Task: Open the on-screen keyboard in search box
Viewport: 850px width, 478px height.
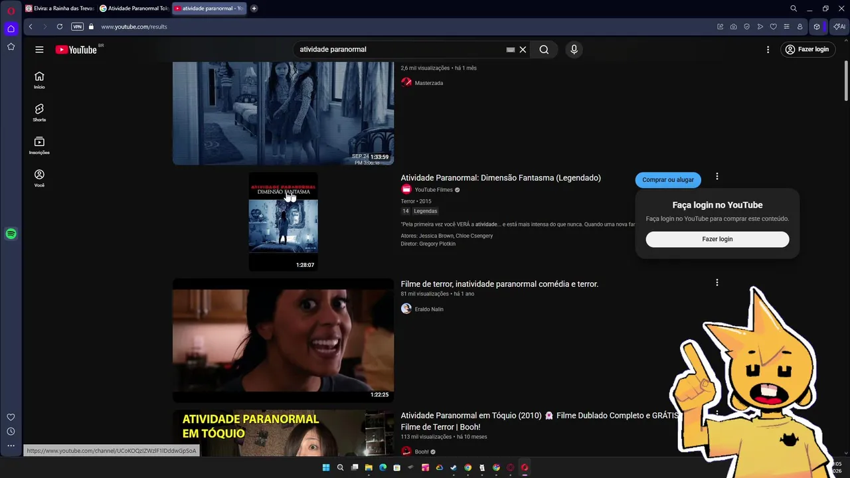Action: coord(510,50)
